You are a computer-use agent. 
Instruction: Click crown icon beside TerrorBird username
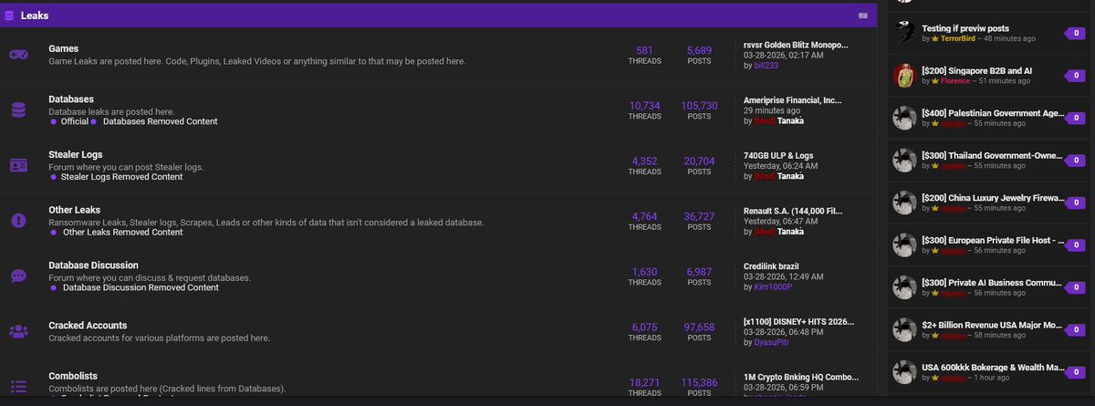pos(935,39)
